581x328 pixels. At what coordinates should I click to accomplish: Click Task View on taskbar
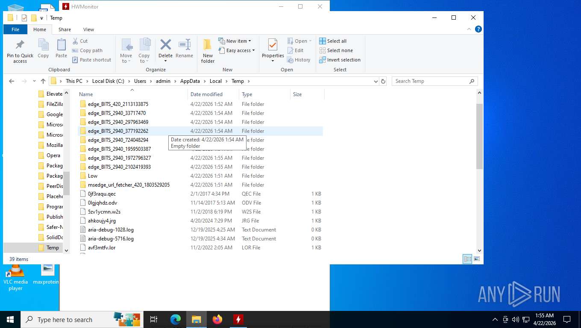pos(154,319)
